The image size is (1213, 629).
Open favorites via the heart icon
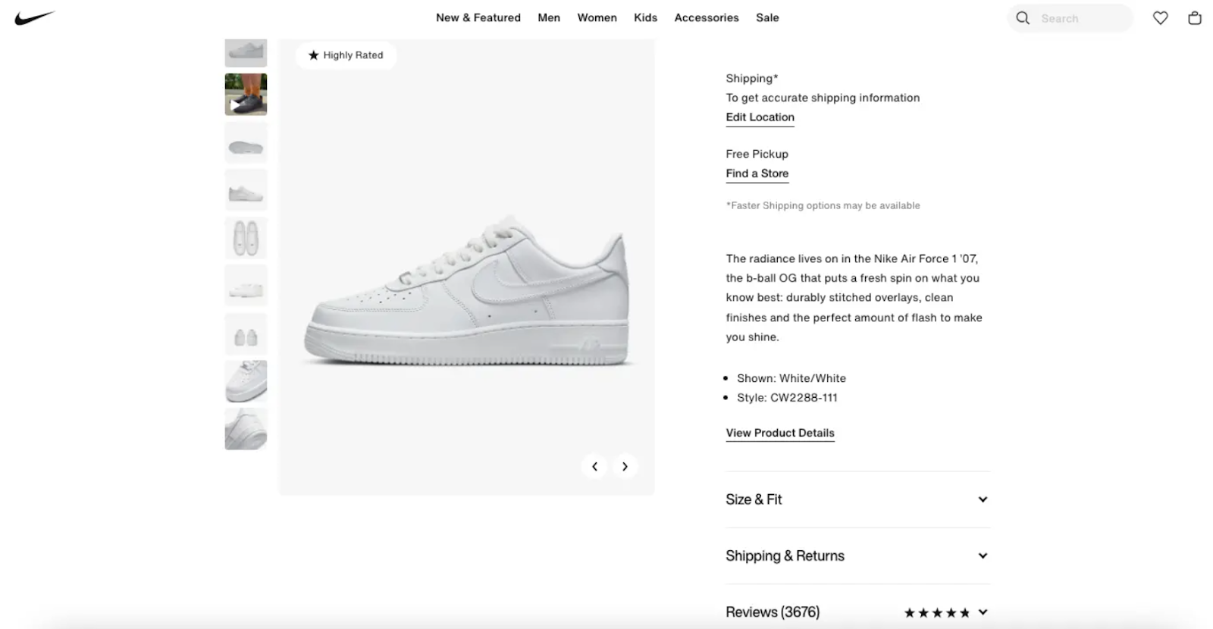point(1160,18)
